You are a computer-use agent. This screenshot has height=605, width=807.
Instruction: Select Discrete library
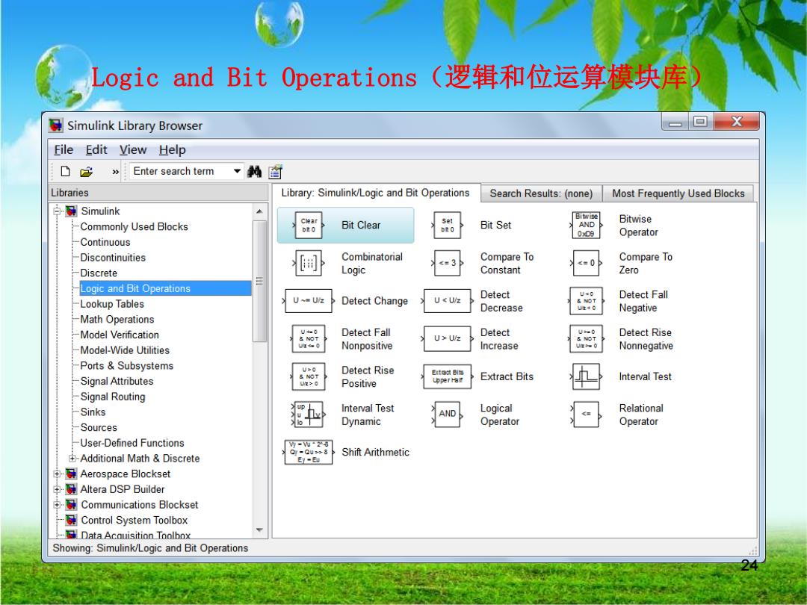pyautogui.click(x=99, y=273)
